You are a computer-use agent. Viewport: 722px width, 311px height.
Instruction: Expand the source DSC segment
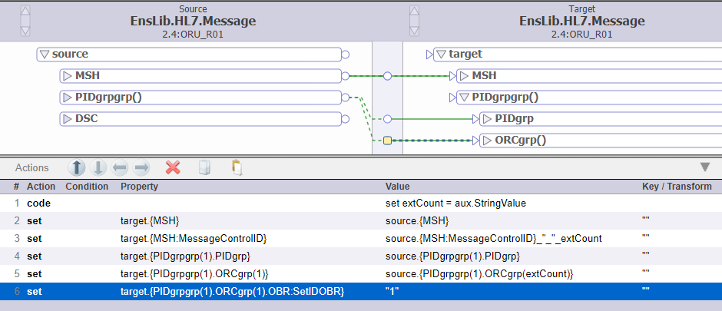pyautogui.click(x=67, y=119)
